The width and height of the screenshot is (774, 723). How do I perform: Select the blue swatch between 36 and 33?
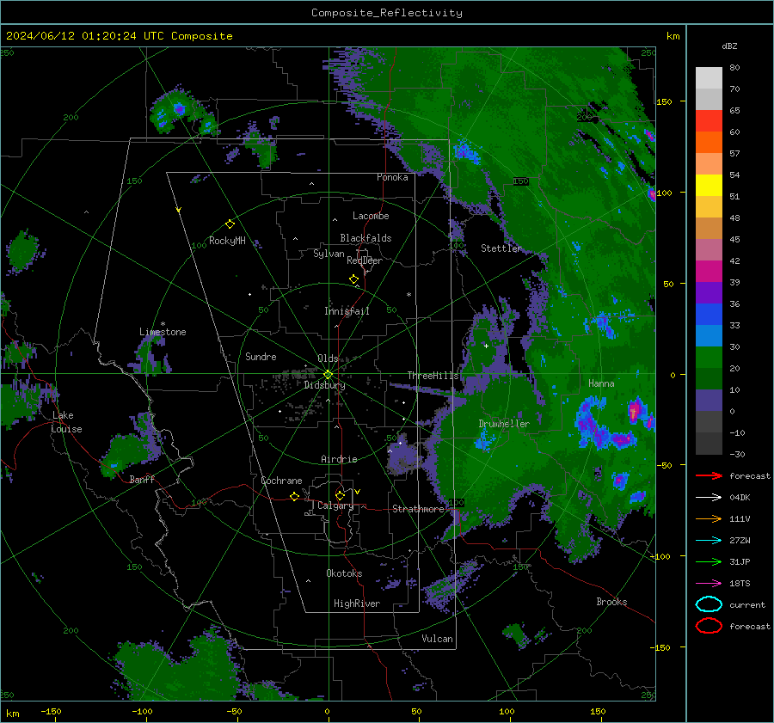(x=709, y=315)
